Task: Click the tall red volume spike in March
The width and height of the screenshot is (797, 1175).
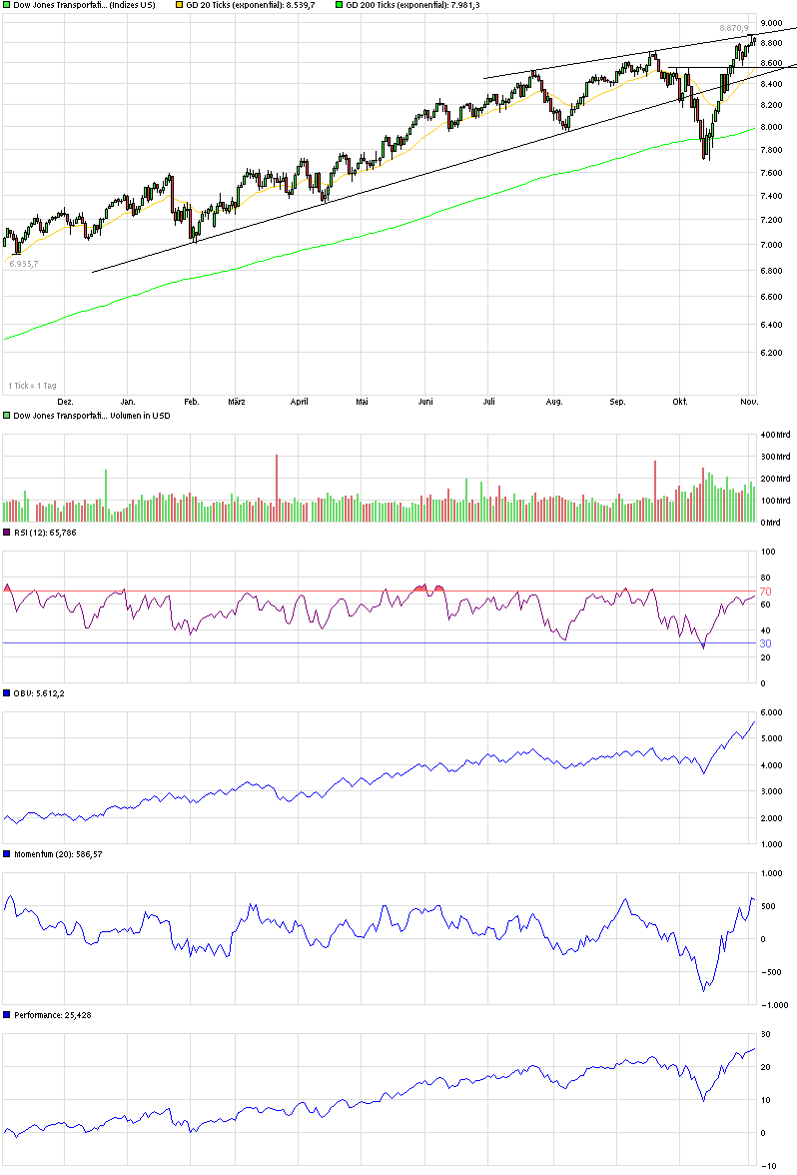Action: point(277,488)
